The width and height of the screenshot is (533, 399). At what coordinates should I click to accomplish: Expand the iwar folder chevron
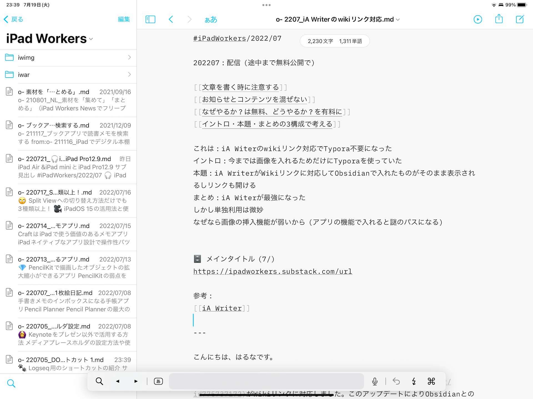pyautogui.click(x=129, y=75)
